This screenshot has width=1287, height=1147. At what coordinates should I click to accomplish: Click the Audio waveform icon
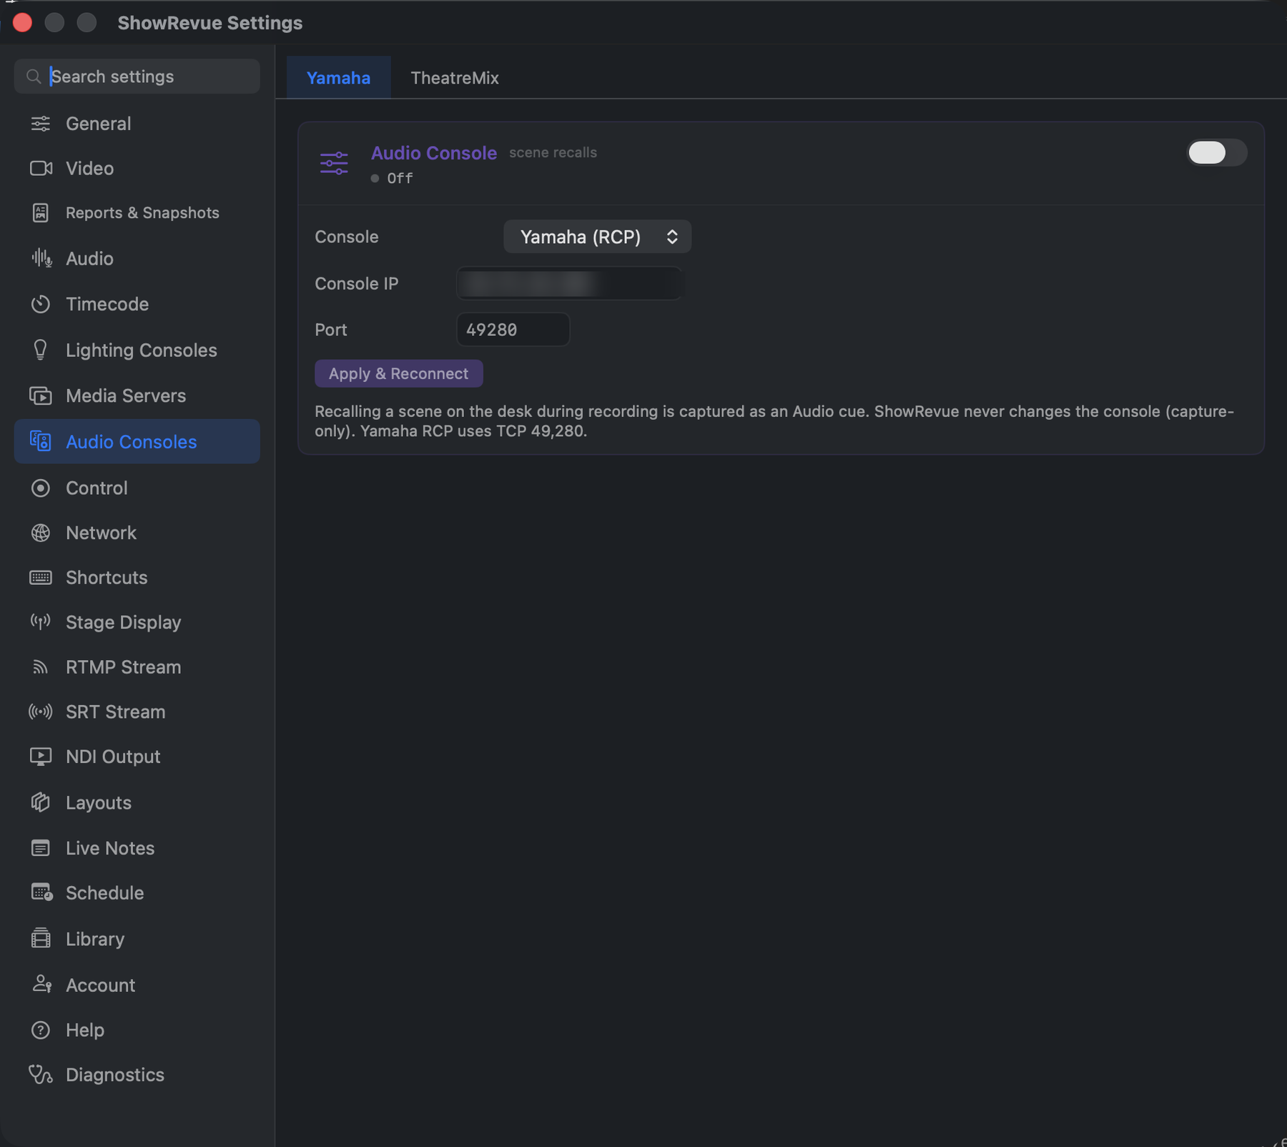pos(41,258)
